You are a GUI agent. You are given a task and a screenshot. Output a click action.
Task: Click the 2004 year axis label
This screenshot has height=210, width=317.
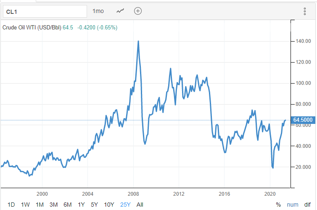pos(87,194)
